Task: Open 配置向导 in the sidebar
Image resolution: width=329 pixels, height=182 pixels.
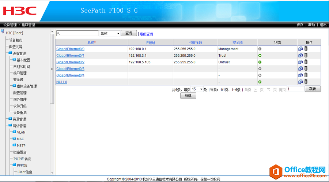Action: (x=16, y=47)
